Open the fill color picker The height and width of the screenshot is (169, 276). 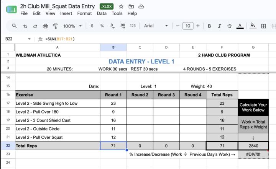click(x=253, y=26)
